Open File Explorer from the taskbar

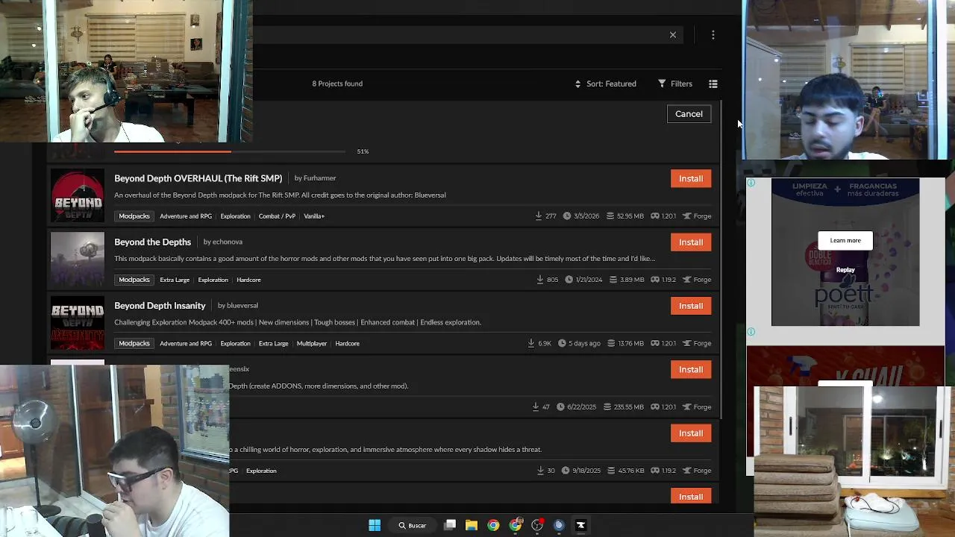[x=472, y=525]
